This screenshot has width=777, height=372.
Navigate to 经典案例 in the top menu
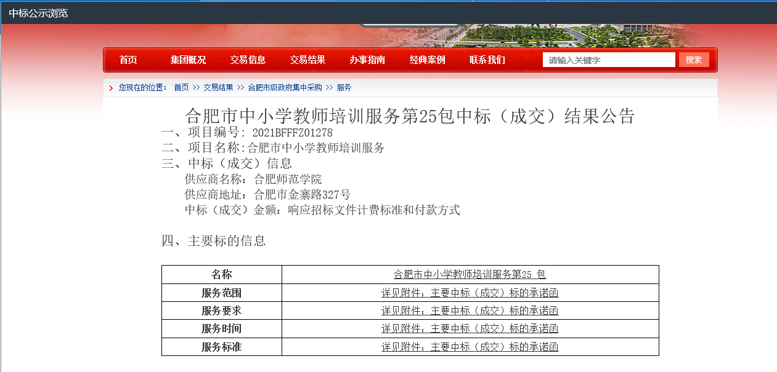(x=427, y=60)
